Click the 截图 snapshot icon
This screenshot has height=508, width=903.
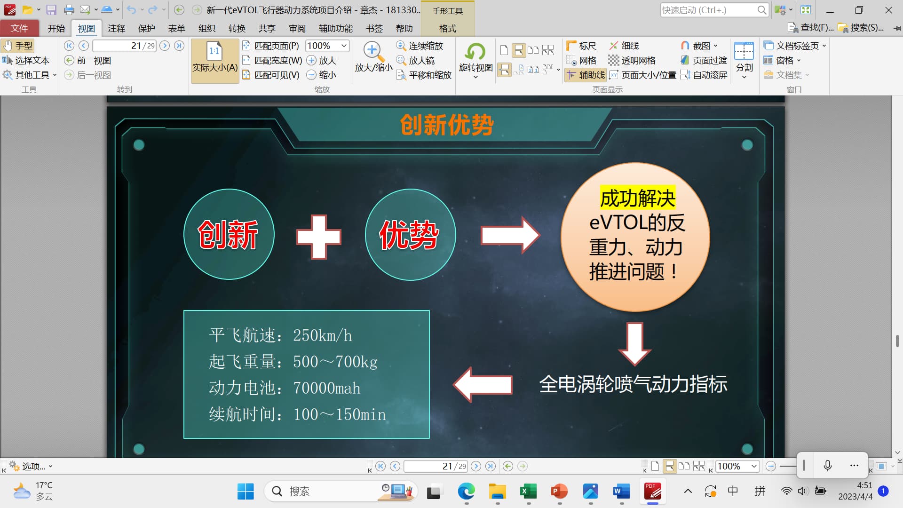685,46
